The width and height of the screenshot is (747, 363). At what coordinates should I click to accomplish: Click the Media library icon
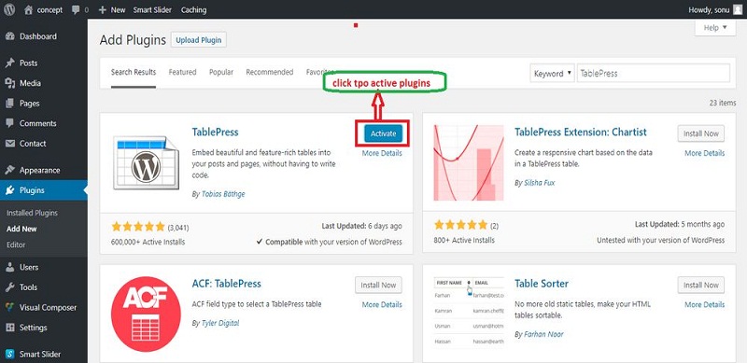(x=10, y=83)
